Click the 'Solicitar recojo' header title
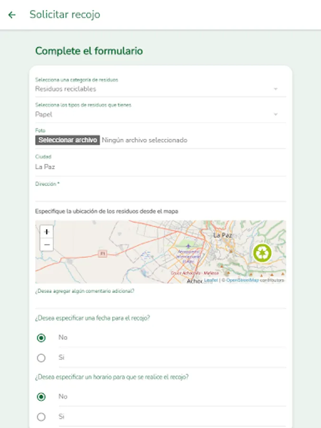 65,15
